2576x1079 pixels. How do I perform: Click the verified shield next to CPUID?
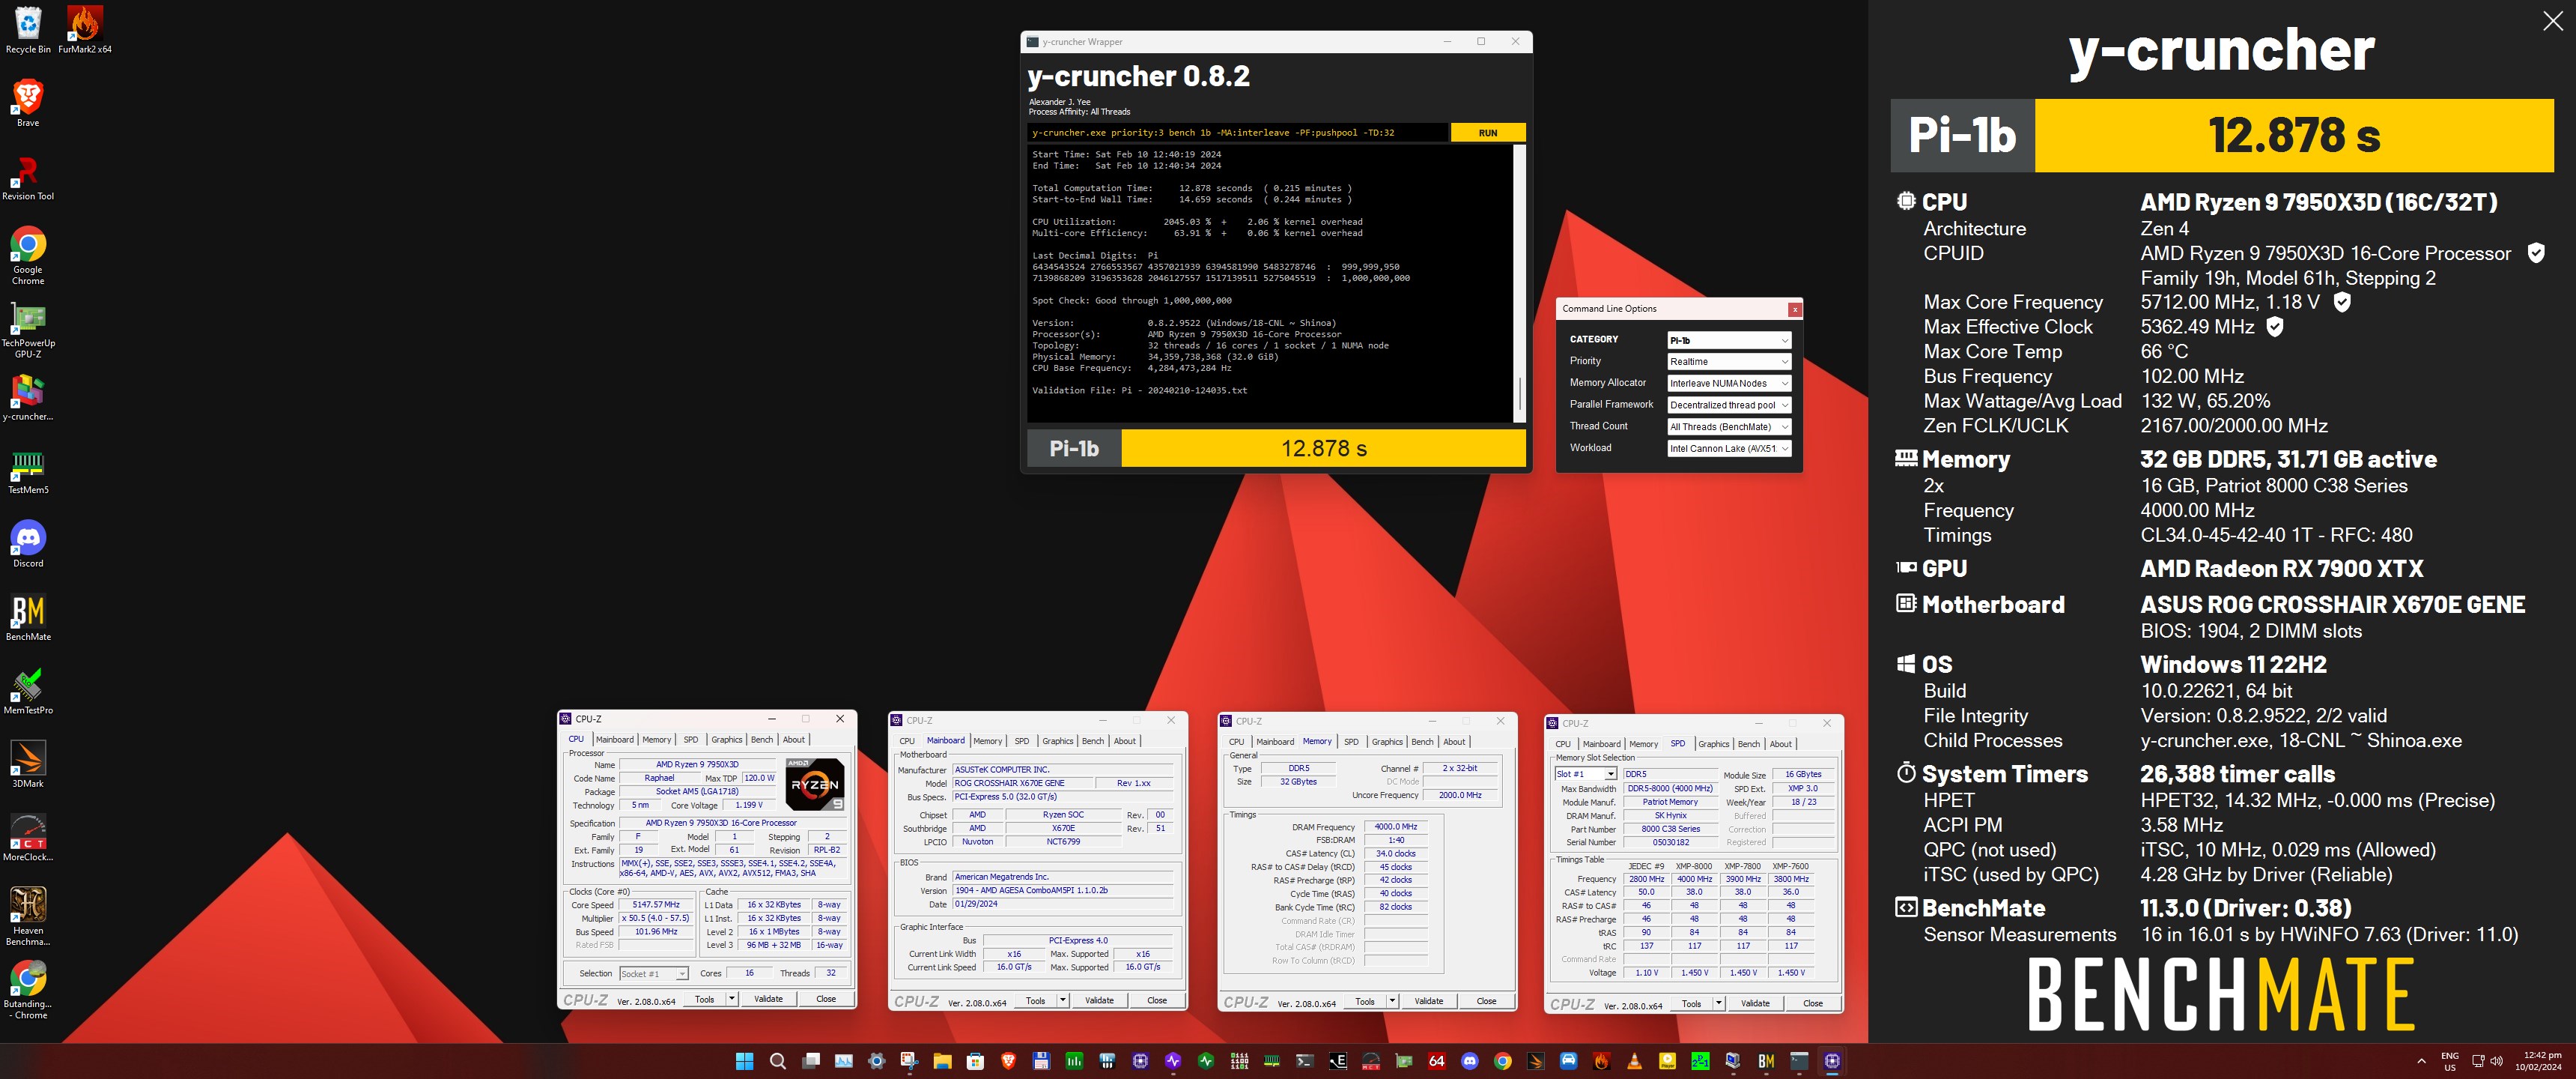(2536, 253)
